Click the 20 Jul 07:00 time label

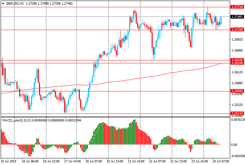point(94,161)
